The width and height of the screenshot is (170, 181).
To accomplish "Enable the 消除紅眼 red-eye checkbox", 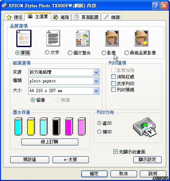I will 113,77.
